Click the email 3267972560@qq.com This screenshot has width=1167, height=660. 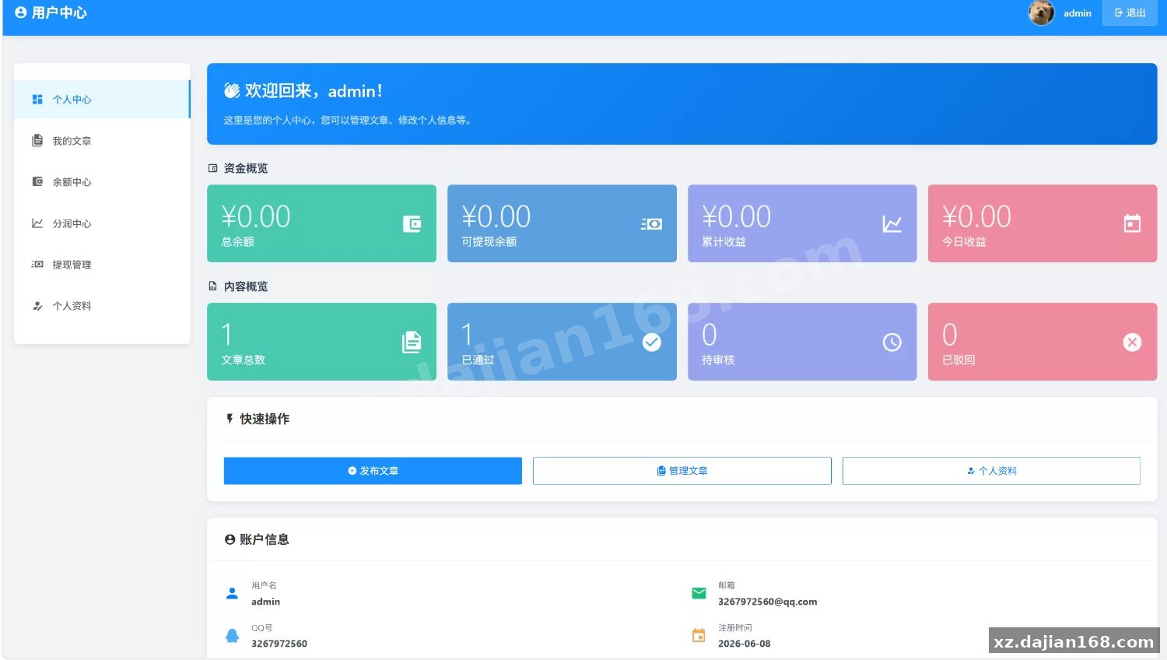pyautogui.click(x=767, y=602)
